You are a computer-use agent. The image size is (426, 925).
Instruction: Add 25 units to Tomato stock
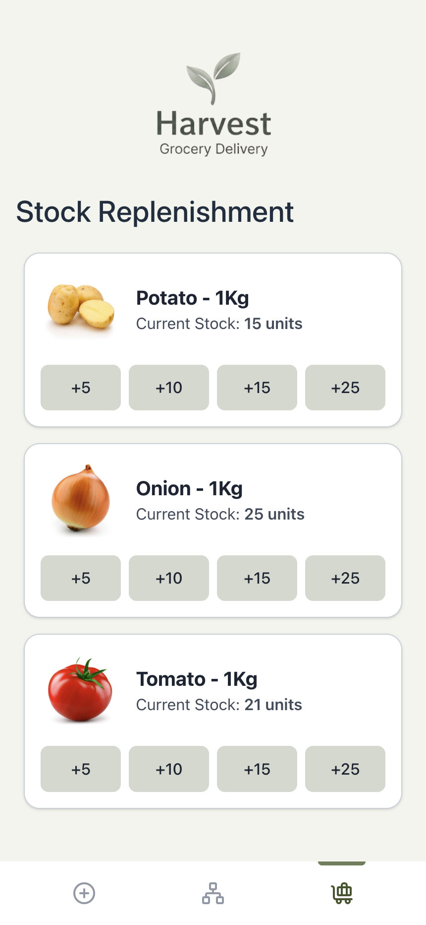click(345, 769)
